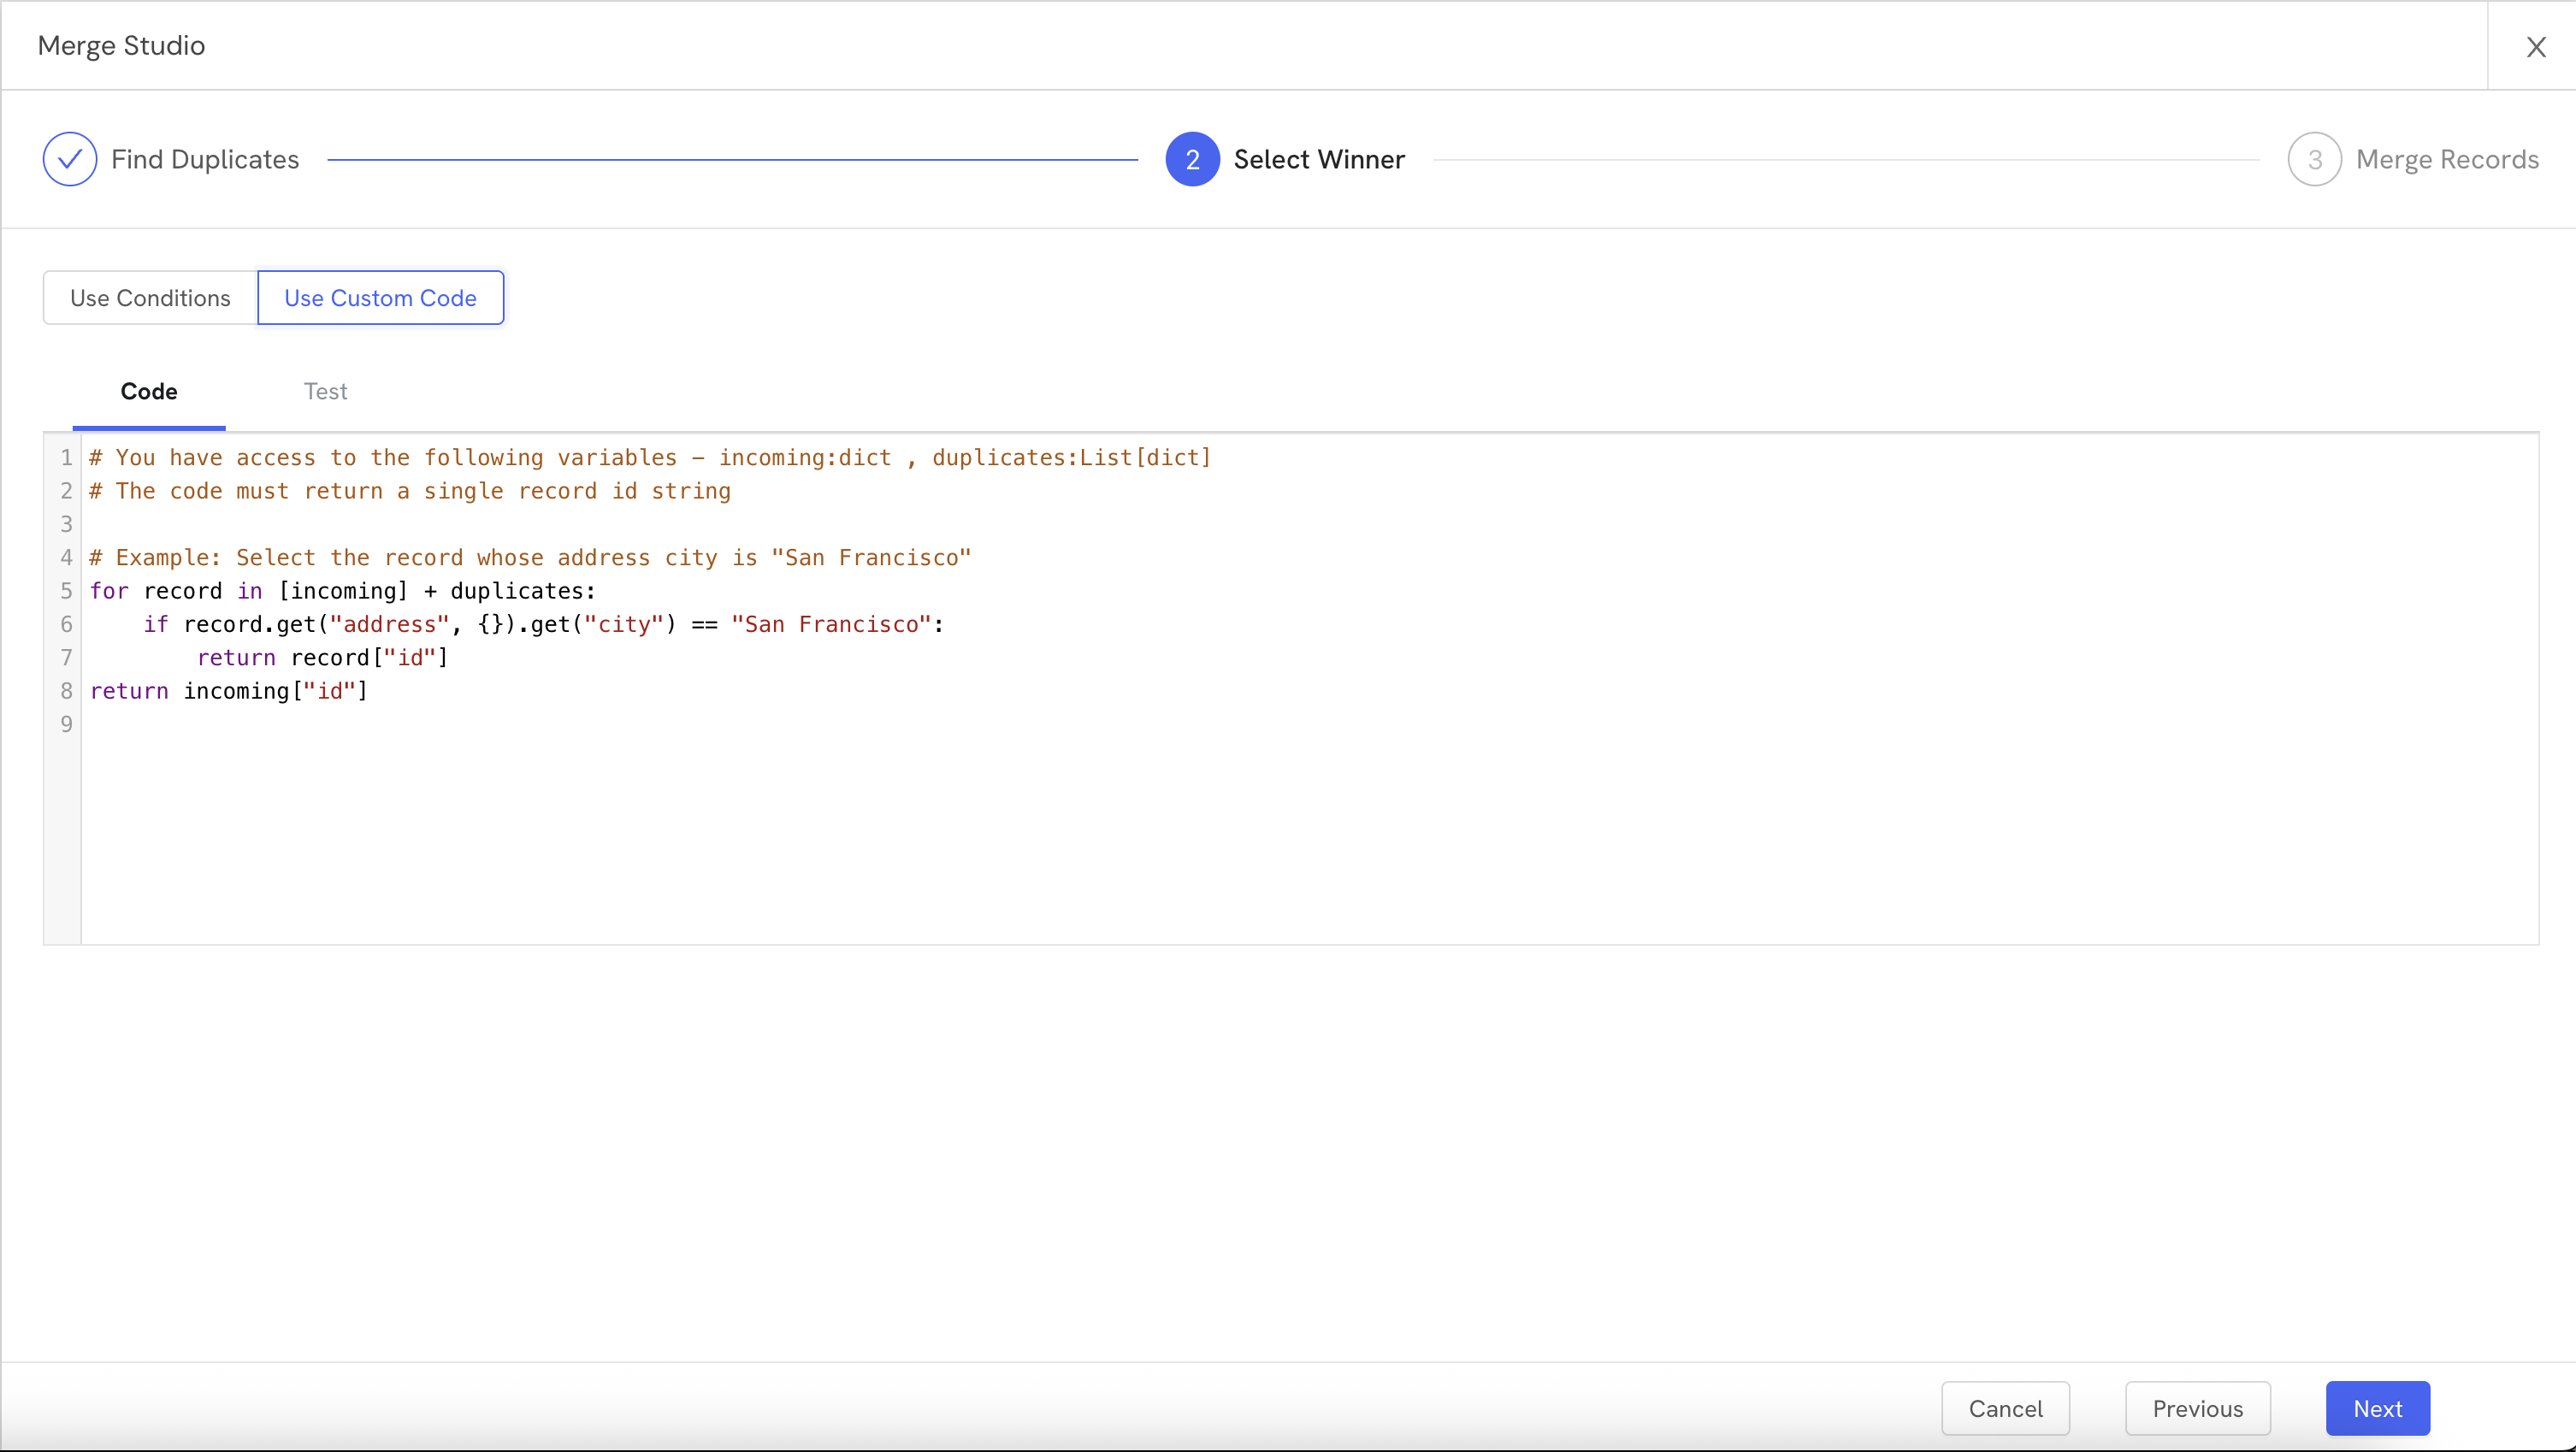Click the 'for record in [incoming] + duplicates:' line
This screenshot has height=1452, width=2576.
(x=342, y=591)
